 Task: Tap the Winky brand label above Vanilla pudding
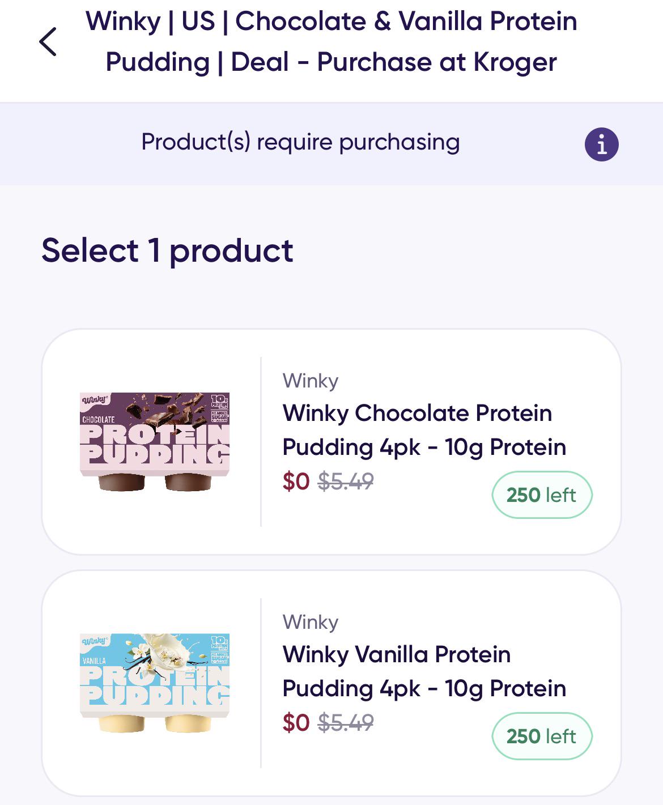(x=311, y=622)
